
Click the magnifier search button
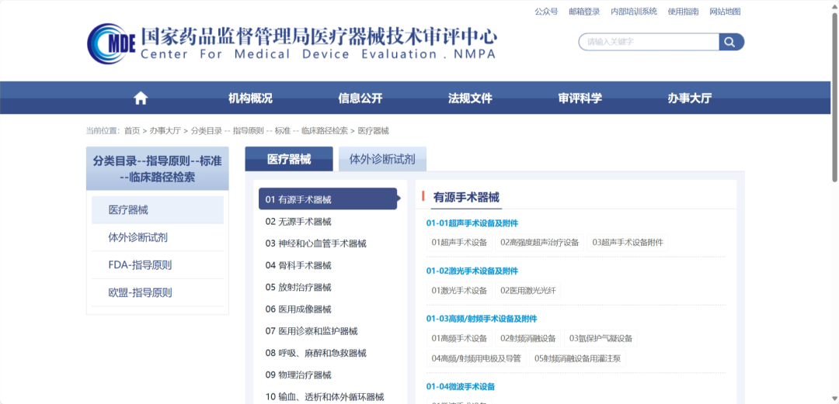click(x=730, y=42)
